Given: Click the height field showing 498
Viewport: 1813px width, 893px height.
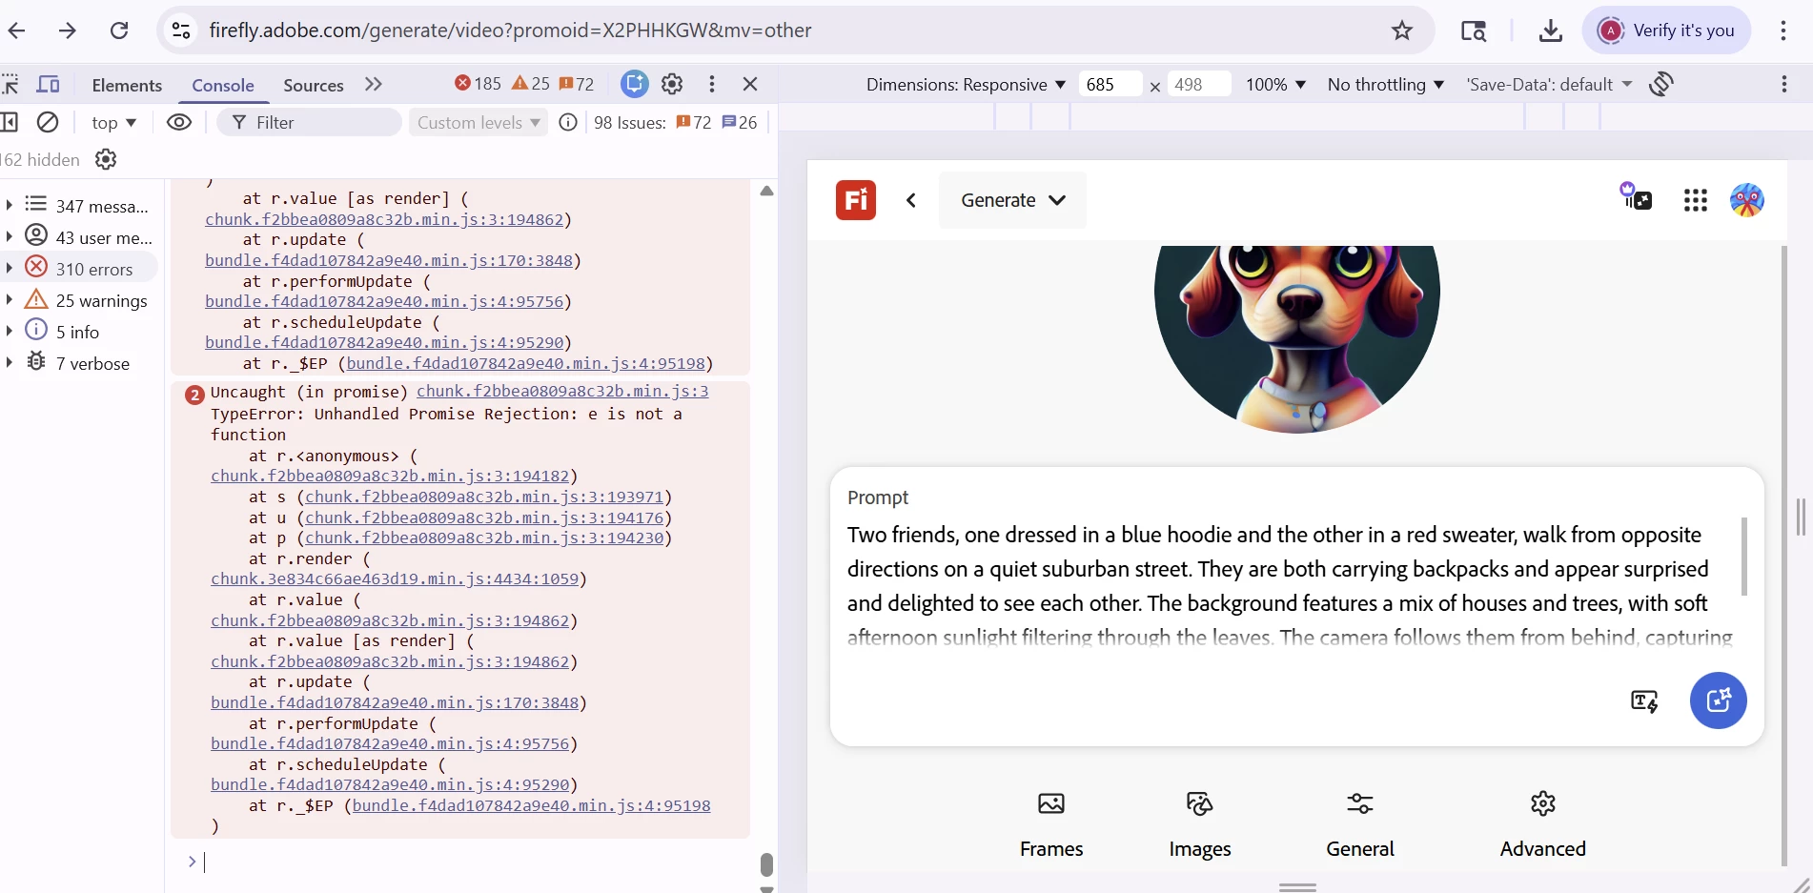Looking at the screenshot, I should (x=1199, y=84).
